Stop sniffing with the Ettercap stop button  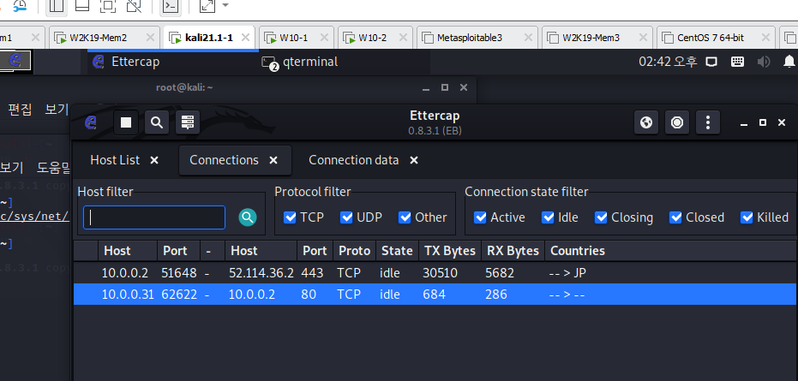point(126,122)
